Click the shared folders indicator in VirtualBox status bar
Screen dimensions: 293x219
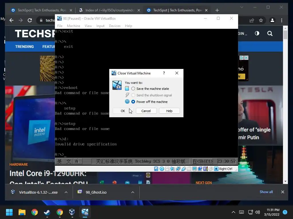coord(189,169)
